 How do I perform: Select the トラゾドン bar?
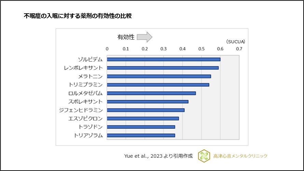tap(141, 127)
